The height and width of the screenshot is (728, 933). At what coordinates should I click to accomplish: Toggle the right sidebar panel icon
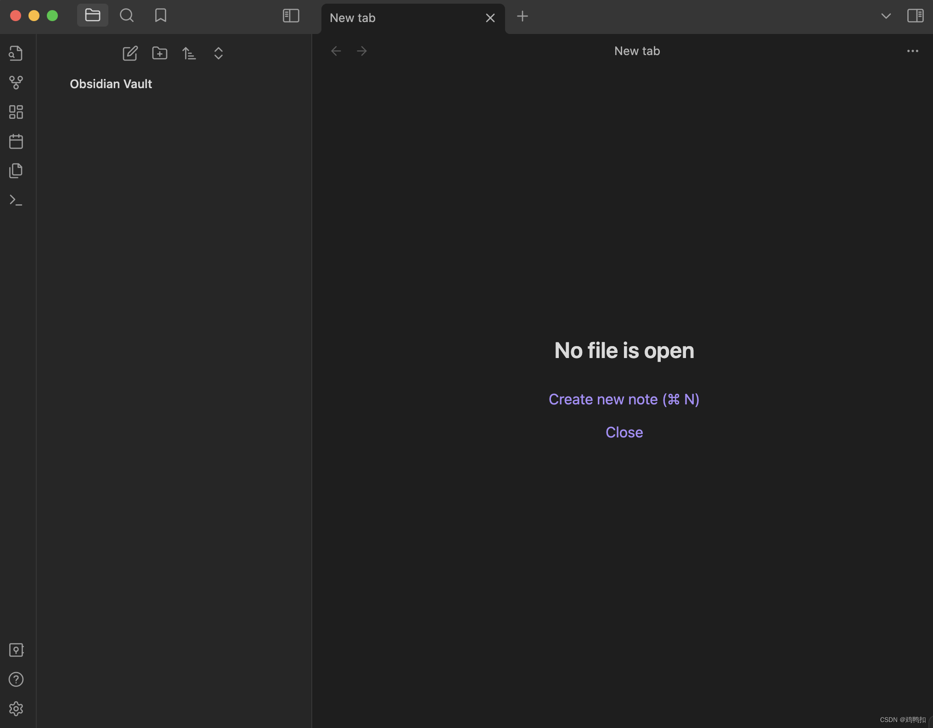[x=916, y=16]
